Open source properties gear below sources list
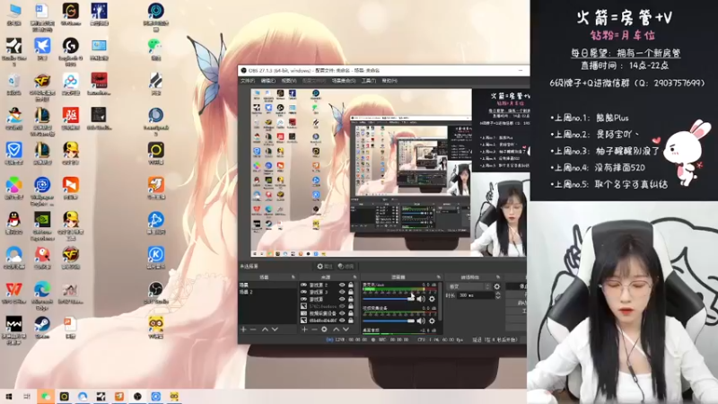Screen dimensions: 718x404 point(324,329)
